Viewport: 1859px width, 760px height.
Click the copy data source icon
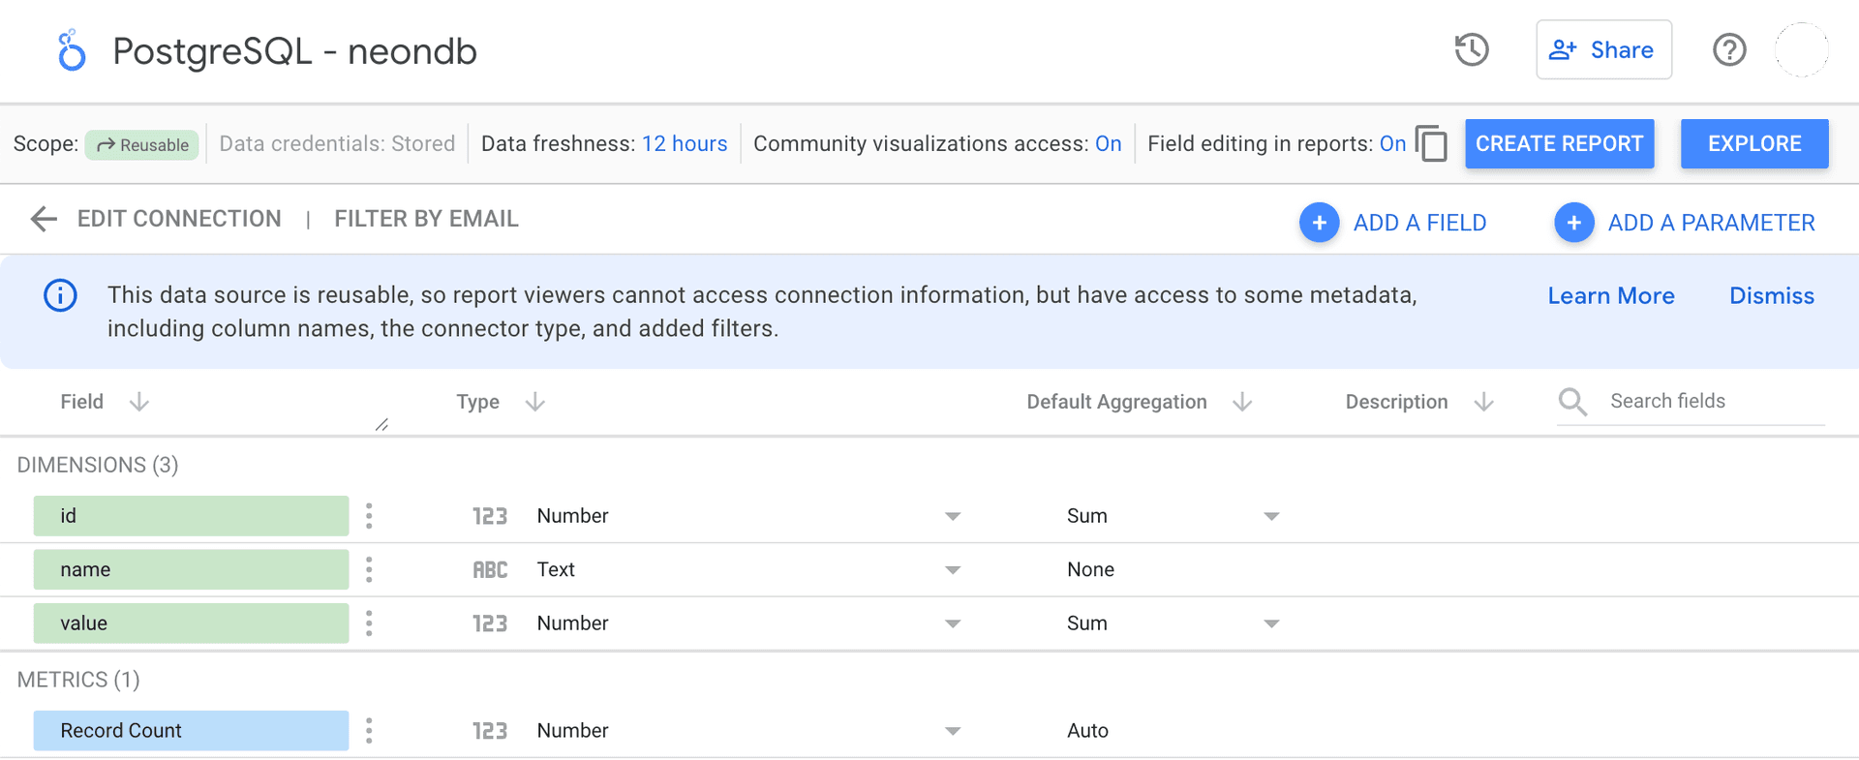pyautogui.click(x=1431, y=144)
